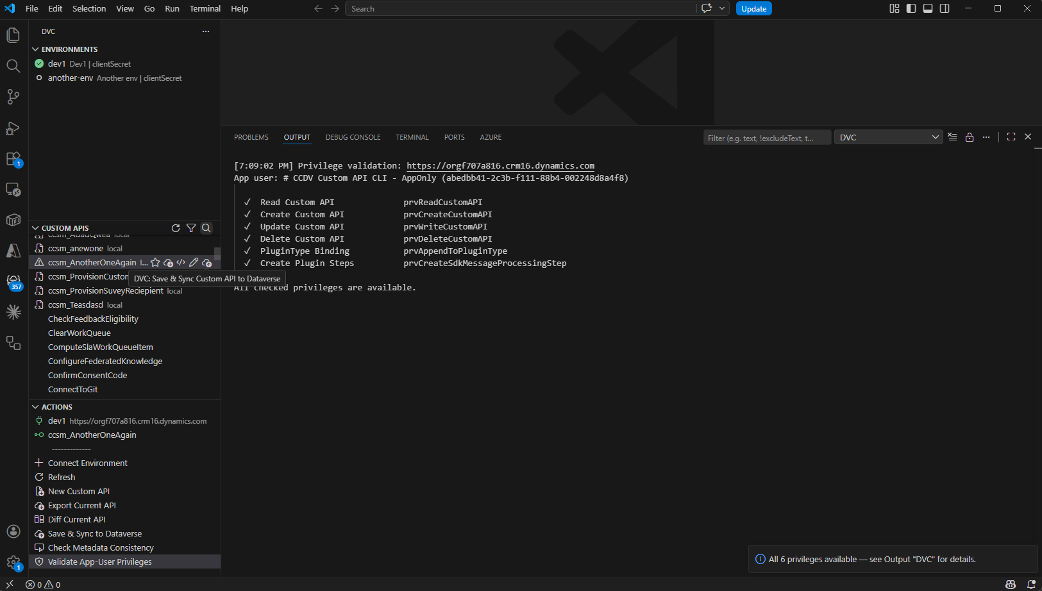This screenshot has height=591, width=1042.
Task: Open Accounts menu in activity bar
Action: [13, 531]
